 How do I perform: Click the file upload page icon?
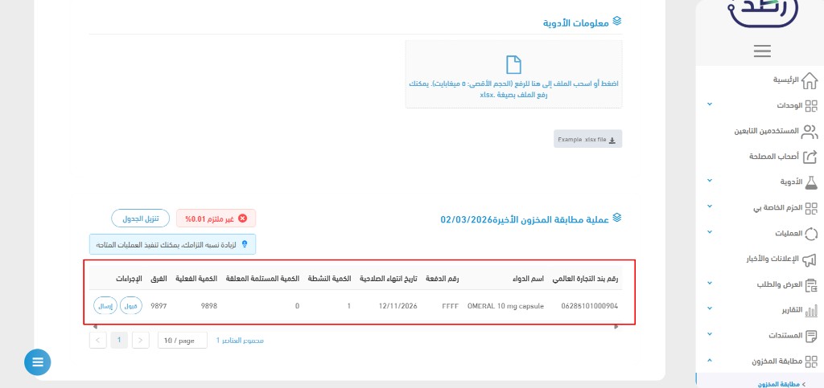click(x=513, y=64)
